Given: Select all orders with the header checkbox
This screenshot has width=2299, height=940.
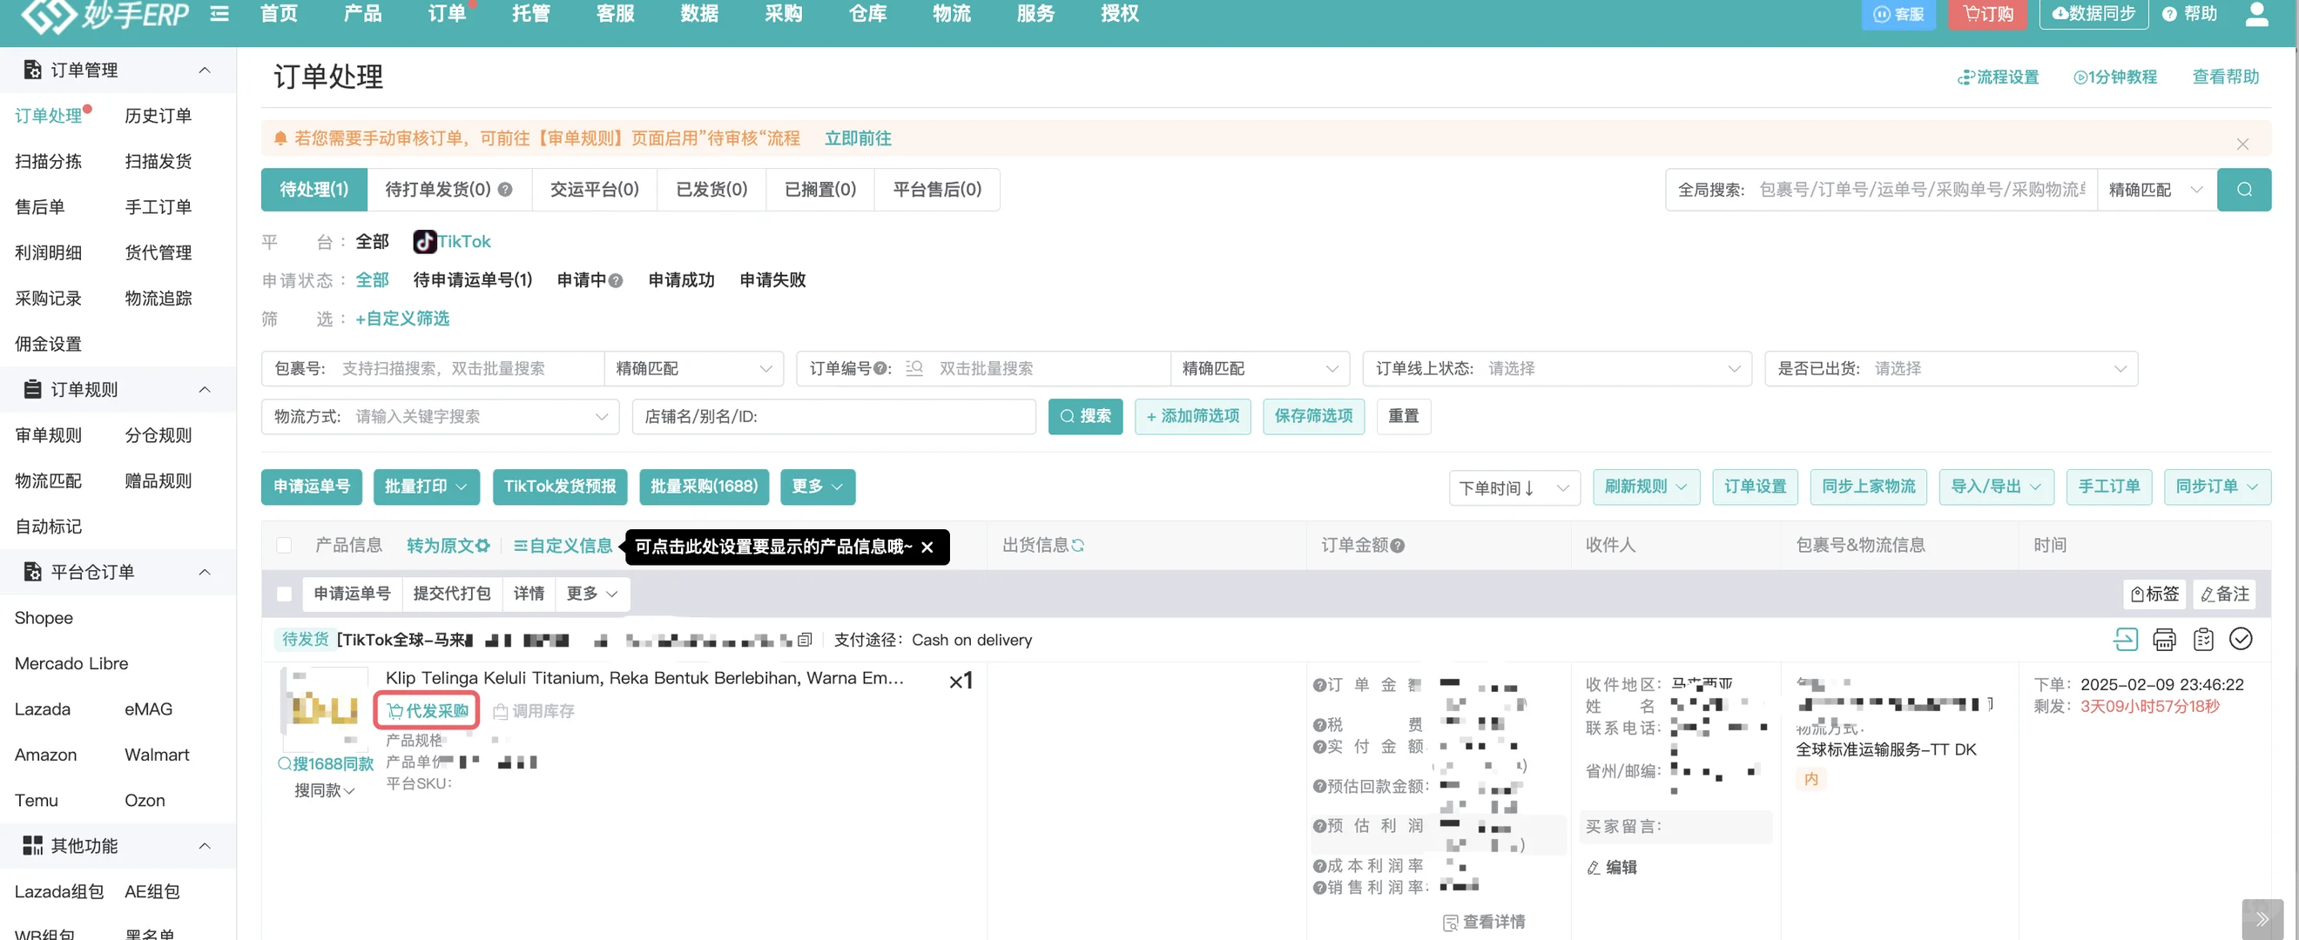Looking at the screenshot, I should coord(284,545).
